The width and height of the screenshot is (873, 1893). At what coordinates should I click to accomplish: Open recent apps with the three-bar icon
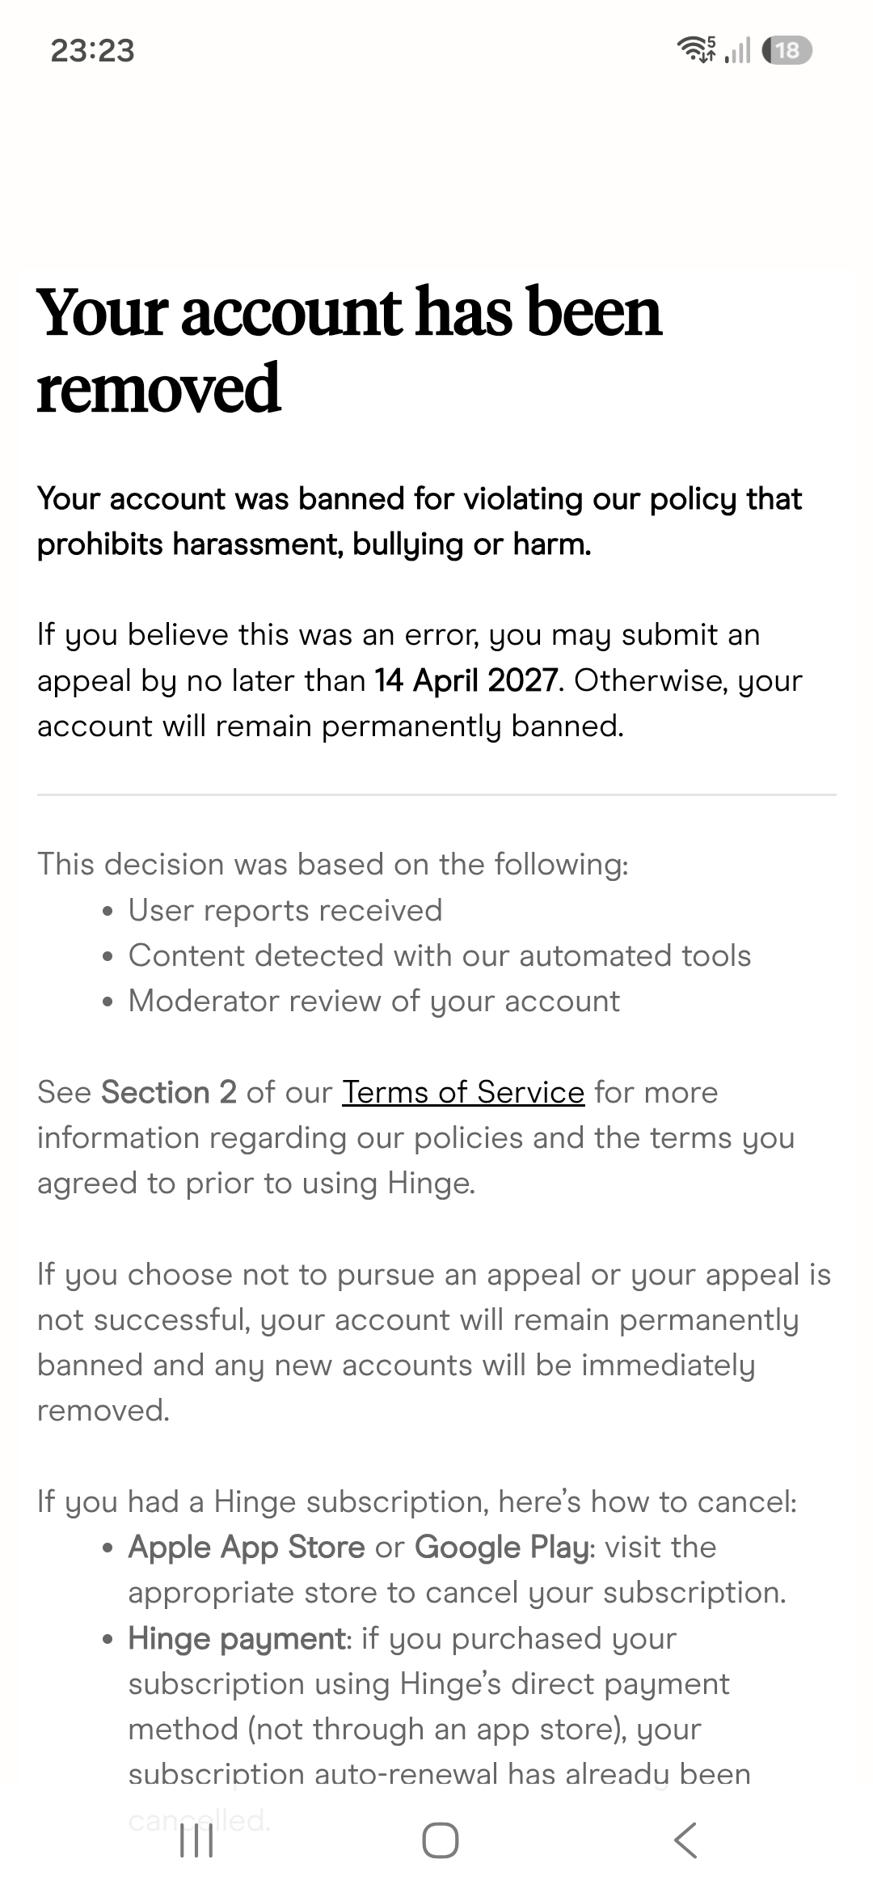pyautogui.click(x=196, y=1840)
